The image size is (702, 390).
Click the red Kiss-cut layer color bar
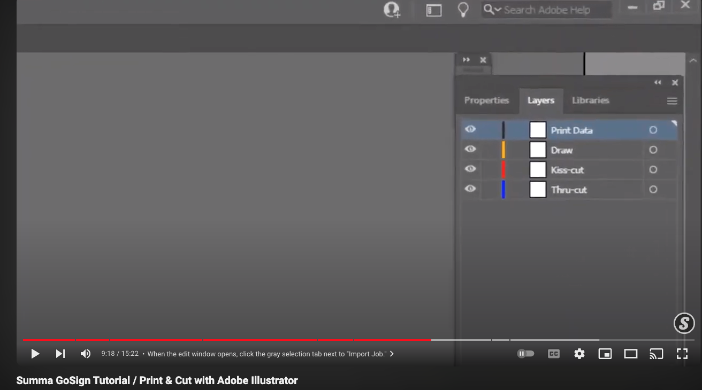tap(503, 169)
